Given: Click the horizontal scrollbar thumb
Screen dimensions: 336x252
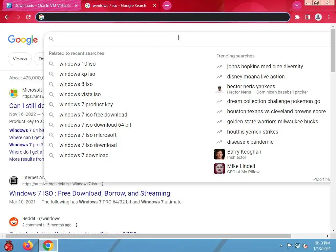Looking at the screenshot, I should (148, 236).
